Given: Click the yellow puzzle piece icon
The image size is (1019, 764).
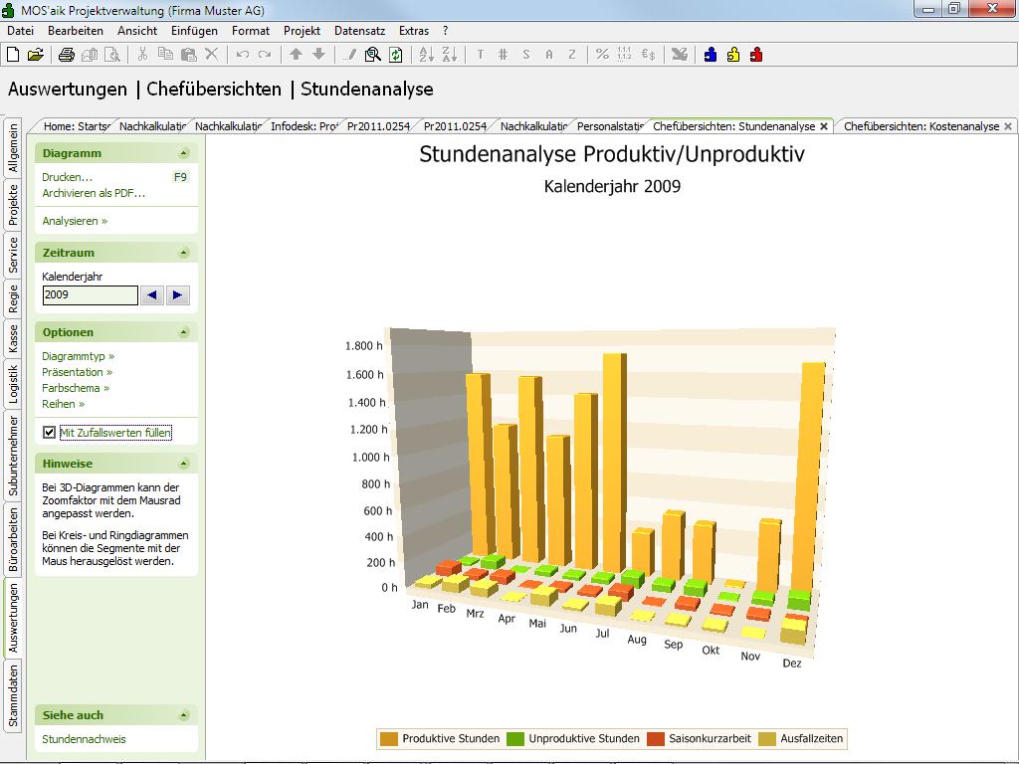Looking at the screenshot, I should pos(733,55).
